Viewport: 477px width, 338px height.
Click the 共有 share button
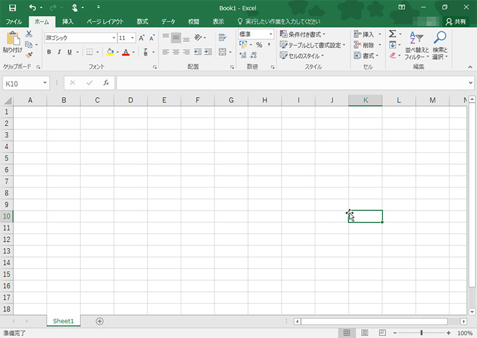[x=455, y=22]
